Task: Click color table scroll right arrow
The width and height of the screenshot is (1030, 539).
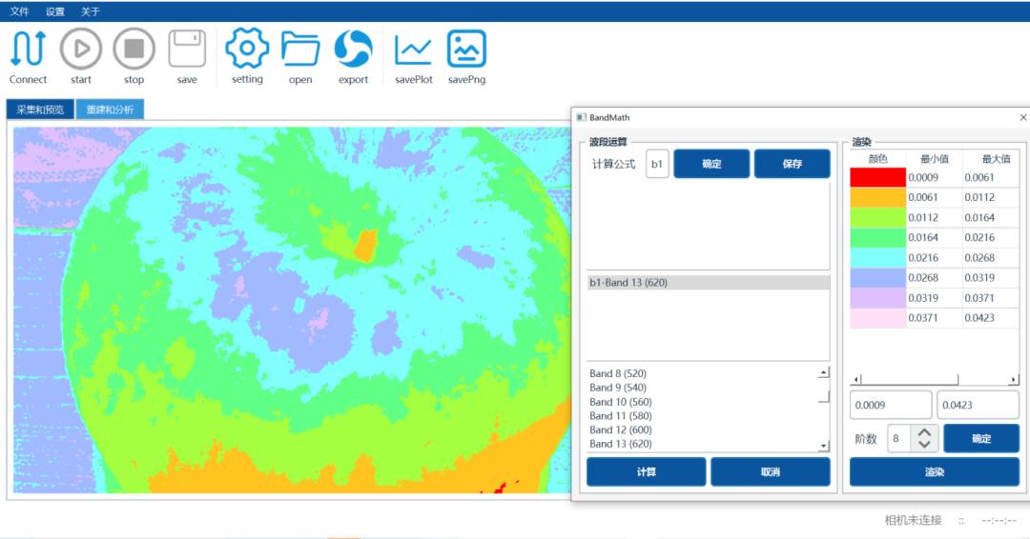Action: (1014, 380)
